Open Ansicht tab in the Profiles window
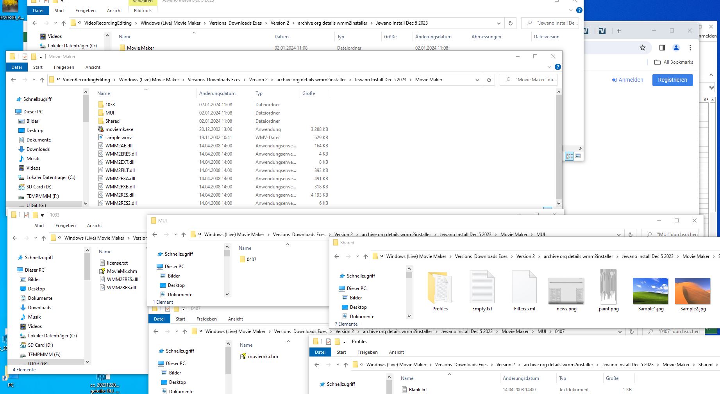 tap(397, 352)
